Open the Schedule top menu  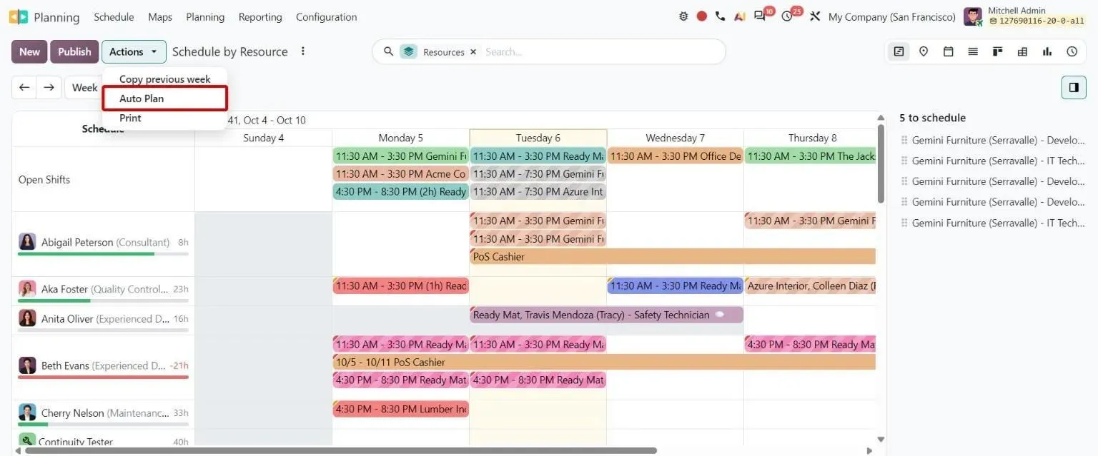[x=114, y=17]
